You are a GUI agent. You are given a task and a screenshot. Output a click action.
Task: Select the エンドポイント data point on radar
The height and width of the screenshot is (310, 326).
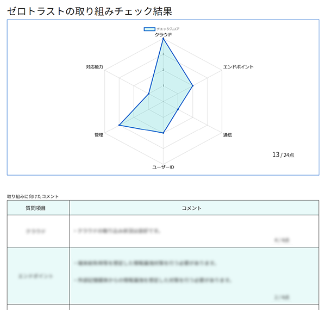[x=193, y=85]
